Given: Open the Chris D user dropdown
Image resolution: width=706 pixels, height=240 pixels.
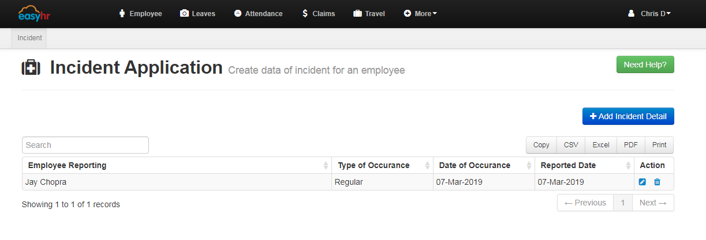Looking at the screenshot, I should click(649, 14).
